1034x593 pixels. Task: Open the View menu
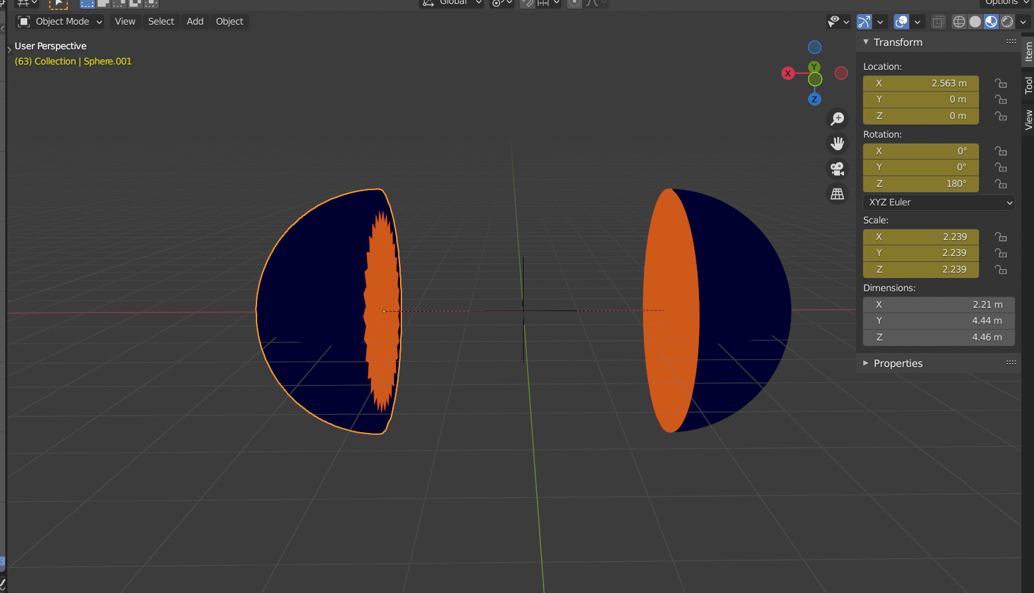[125, 21]
